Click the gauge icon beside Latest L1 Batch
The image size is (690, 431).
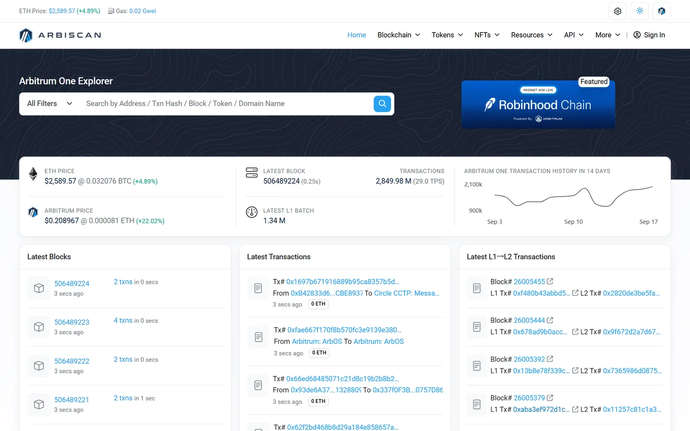tap(251, 212)
